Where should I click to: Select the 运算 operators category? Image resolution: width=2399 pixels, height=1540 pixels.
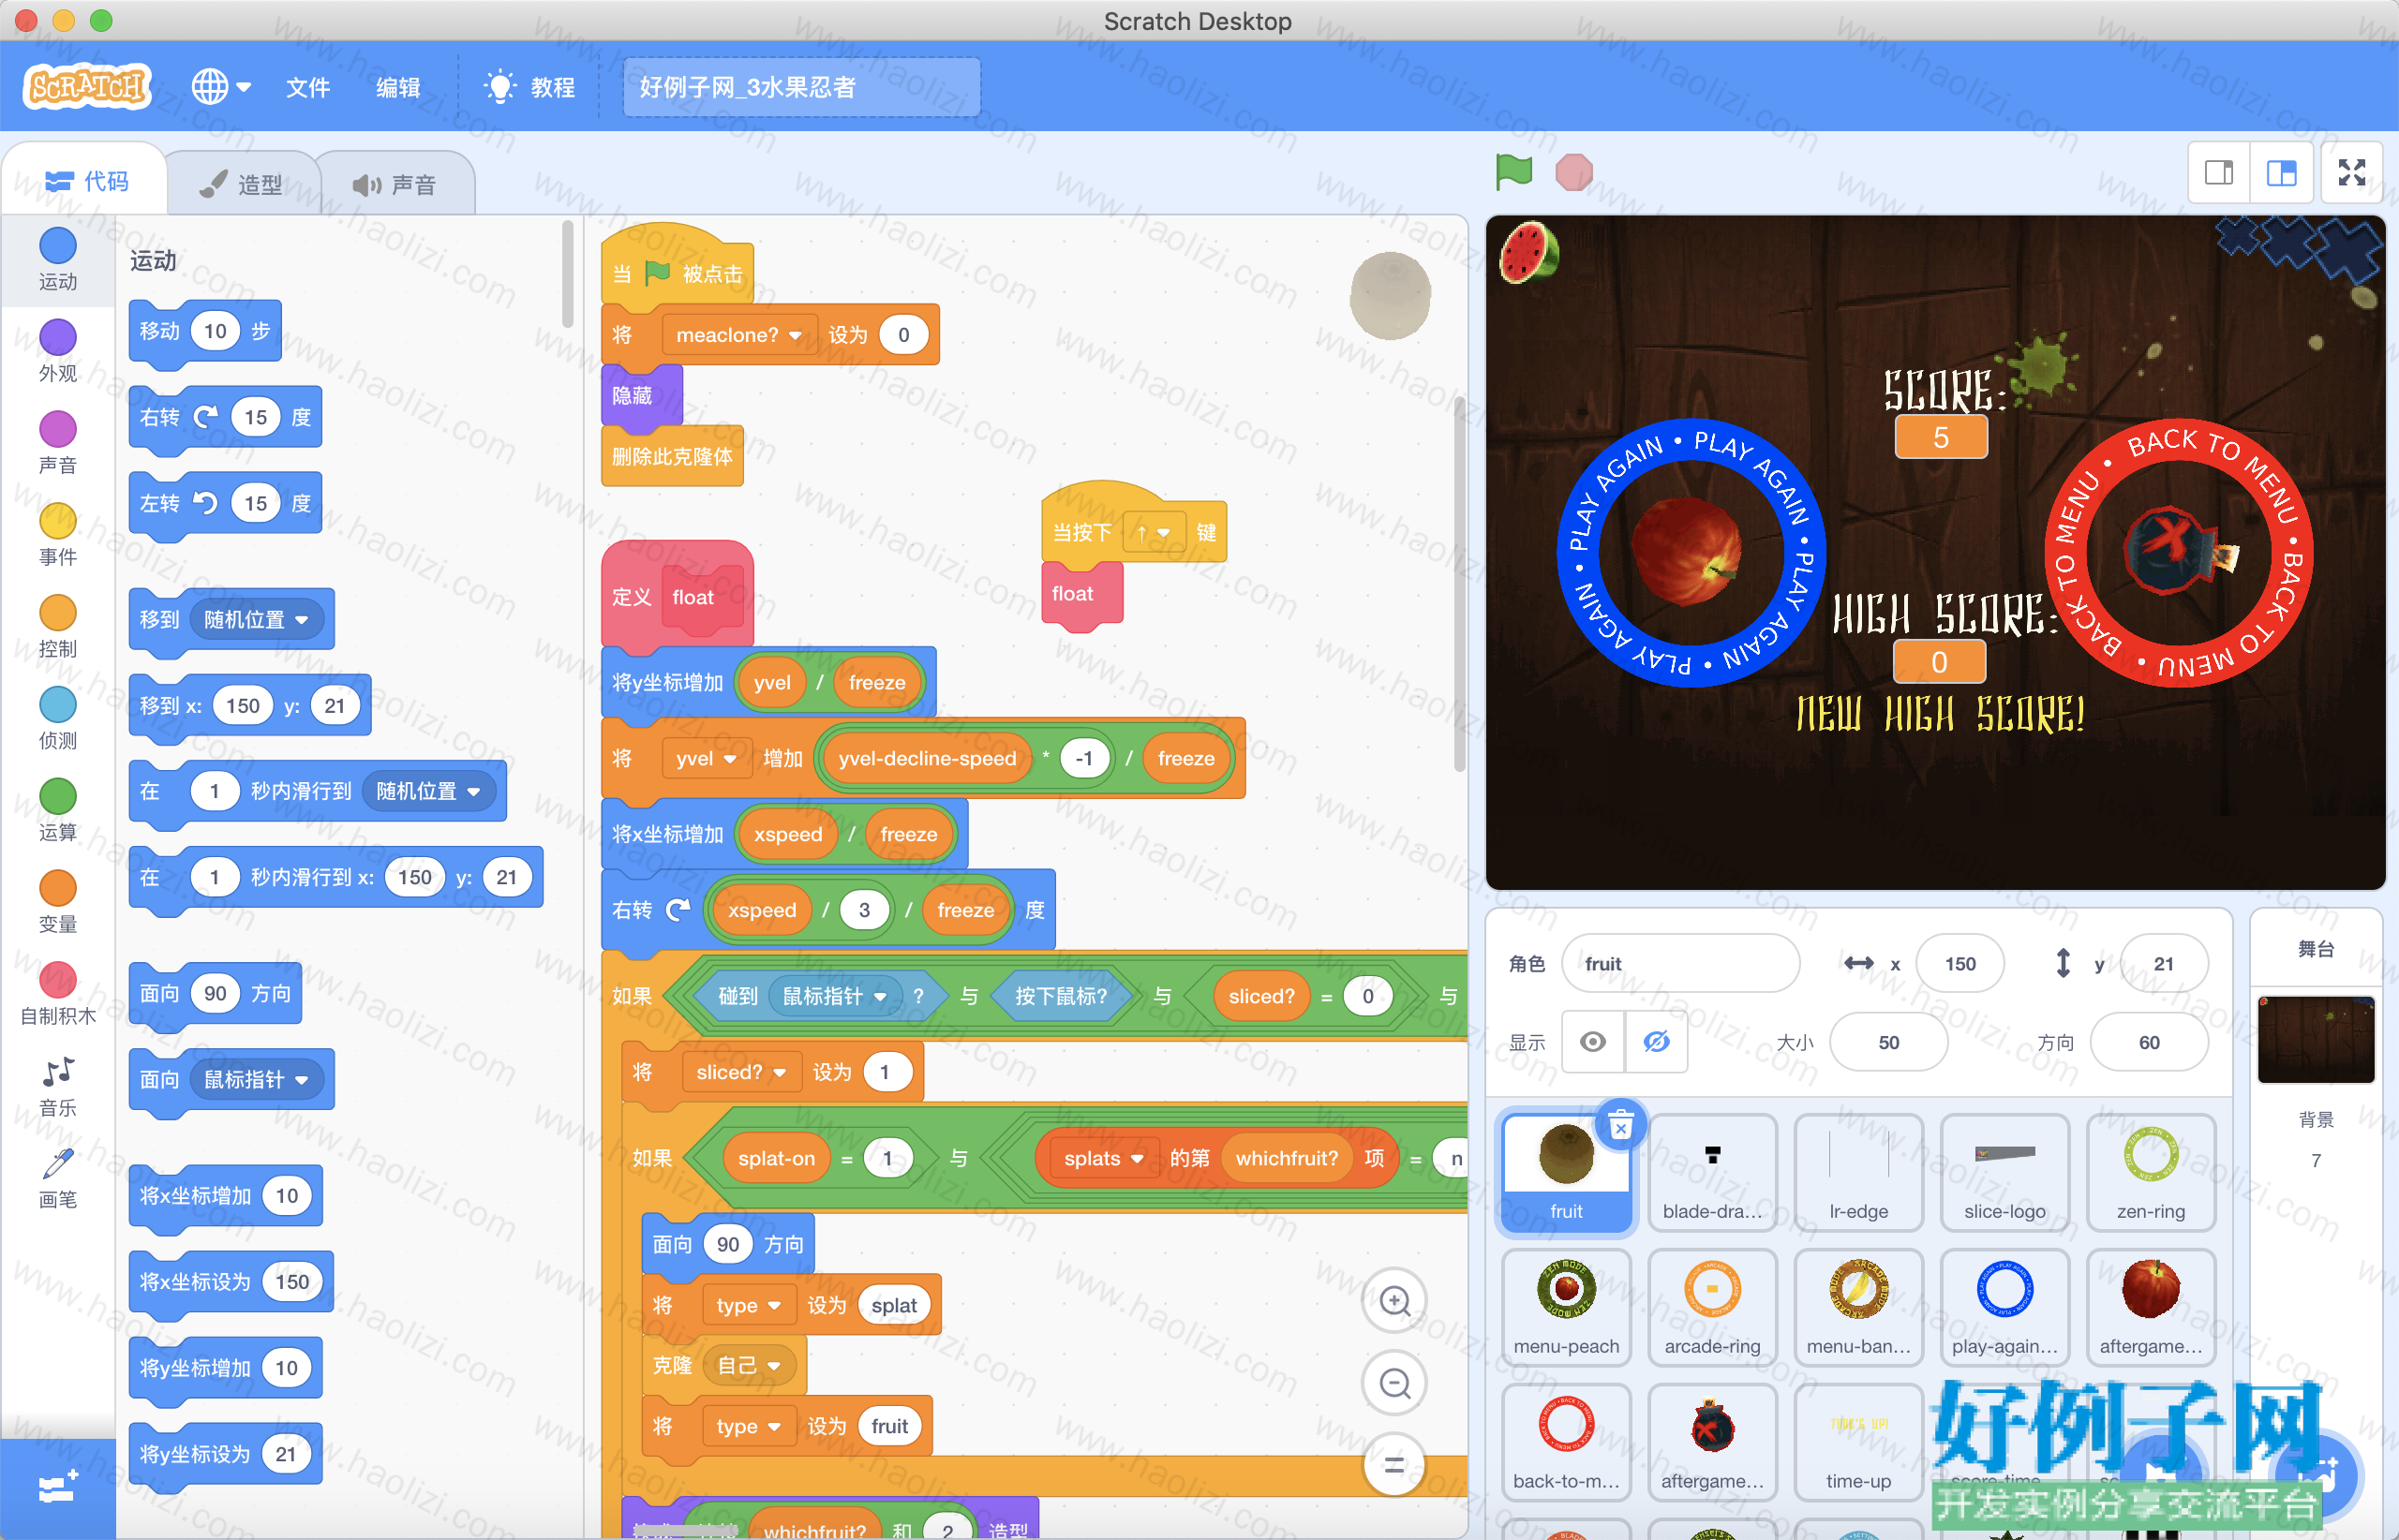coord(57,811)
